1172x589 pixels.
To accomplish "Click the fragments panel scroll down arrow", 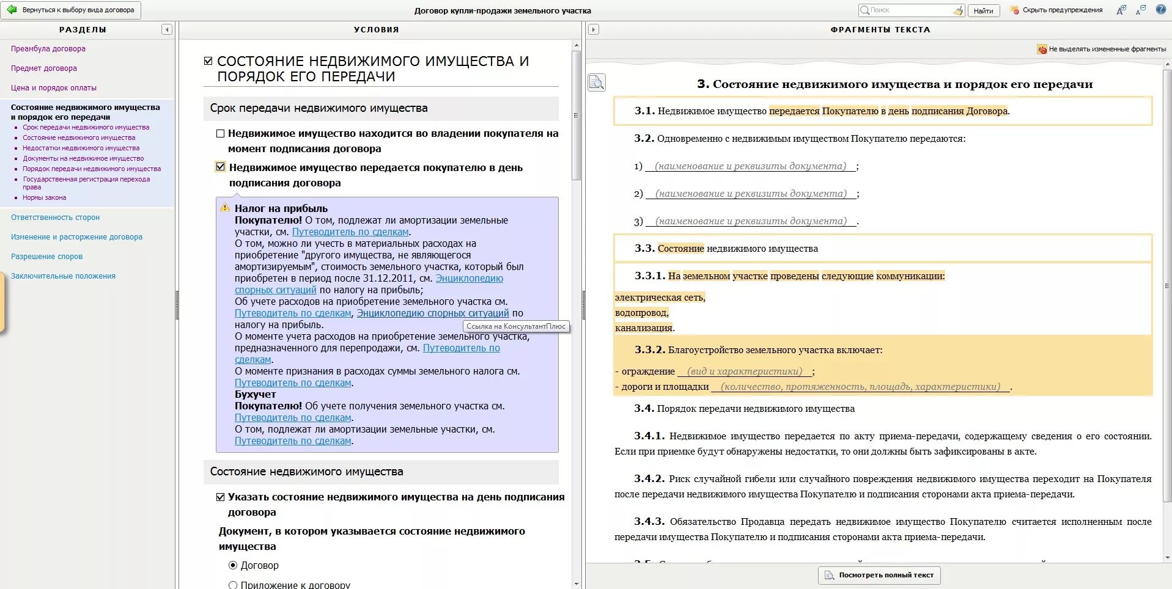I will tap(1167, 557).
